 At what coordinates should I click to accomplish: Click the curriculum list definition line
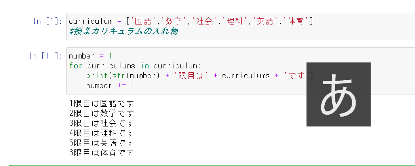click(x=191, y=21)
